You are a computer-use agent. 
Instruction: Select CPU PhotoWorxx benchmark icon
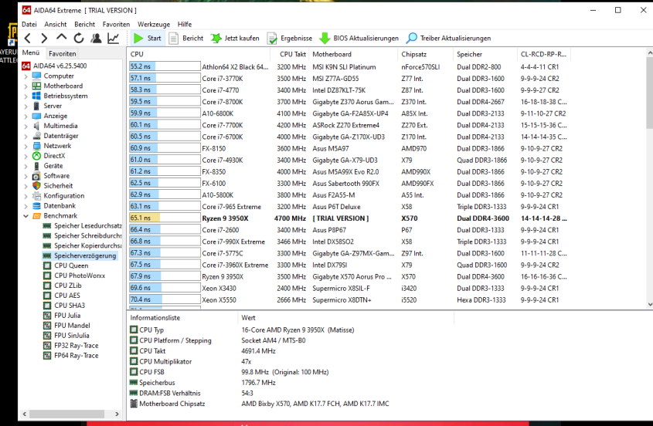(x=47, y=276)
